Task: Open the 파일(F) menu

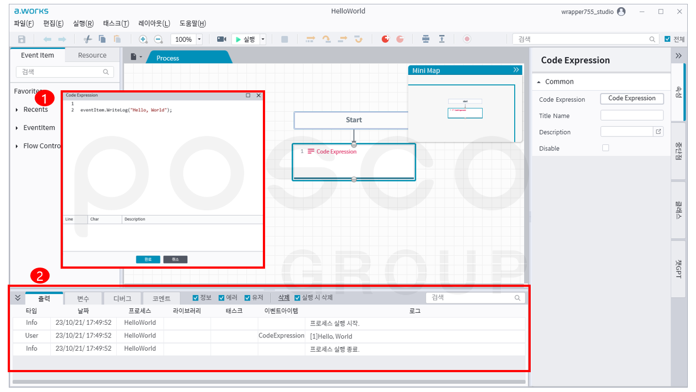Action: click(24, 24)
